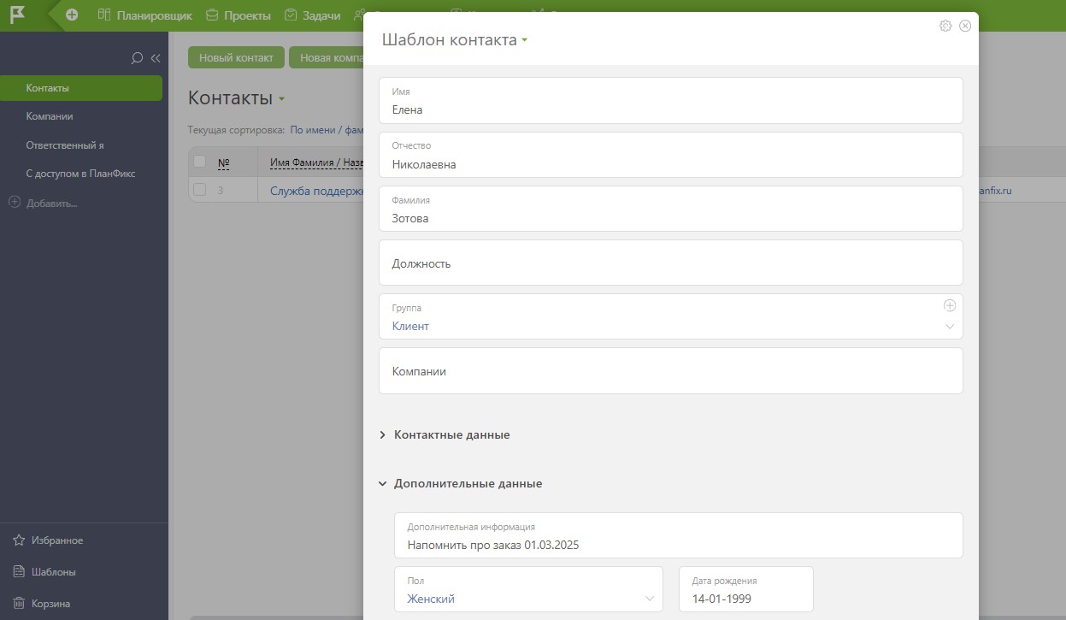The width and height of the screenshot is (1066, 620).
Task: Check the box for row number 3
Action: pyautogui.click(x=200, y=190)
